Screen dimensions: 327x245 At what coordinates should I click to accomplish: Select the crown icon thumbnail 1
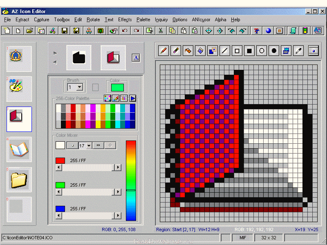click(x=19, y=59)
